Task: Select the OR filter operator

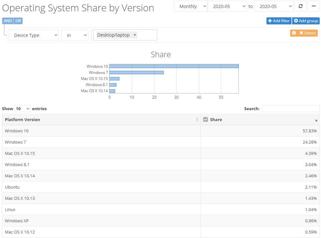Action: [x=18, y=21]
